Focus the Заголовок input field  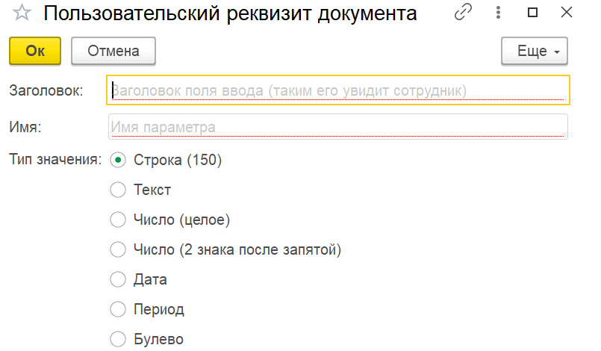coord(338,90)
